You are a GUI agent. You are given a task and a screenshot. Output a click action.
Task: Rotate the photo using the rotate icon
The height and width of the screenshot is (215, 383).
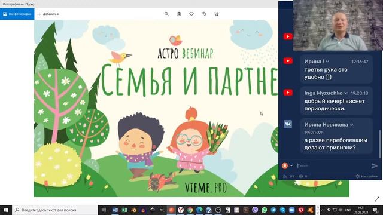204,14
